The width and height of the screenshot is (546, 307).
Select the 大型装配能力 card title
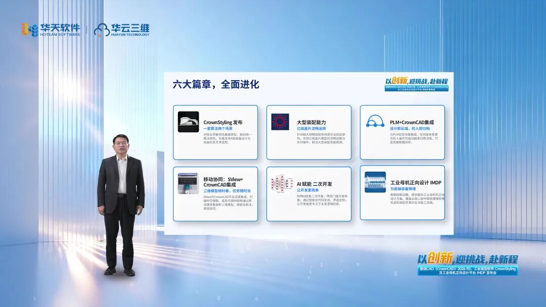point(311,122)
